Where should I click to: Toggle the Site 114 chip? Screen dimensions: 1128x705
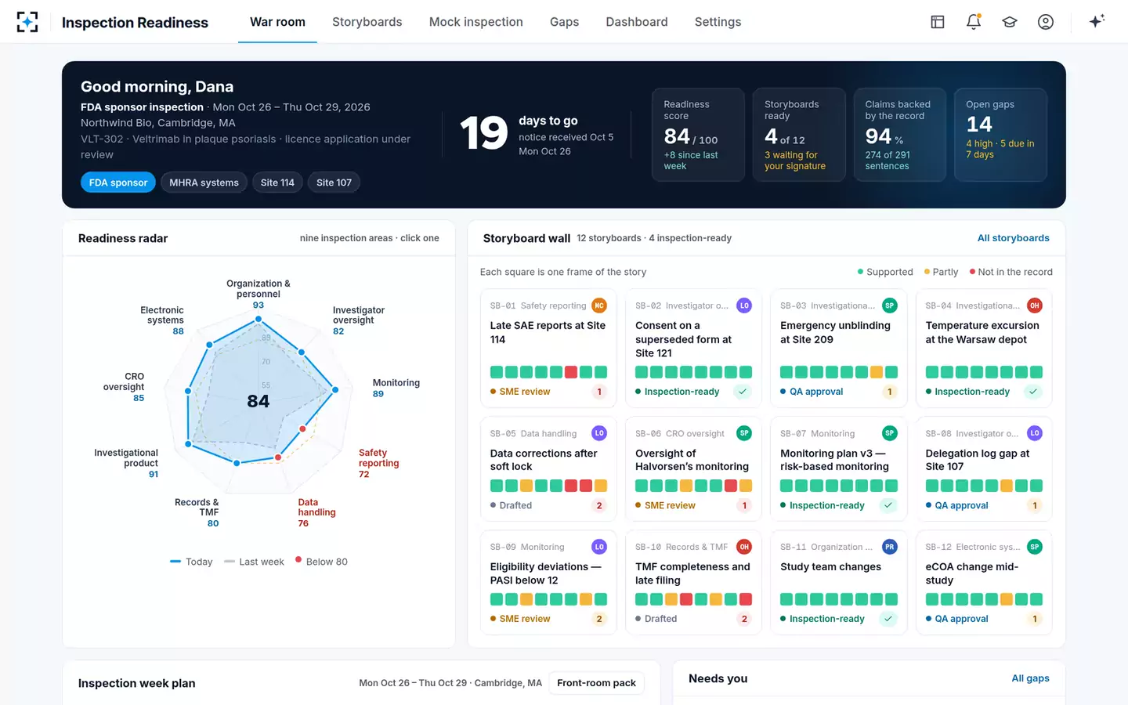click(277, 183)
